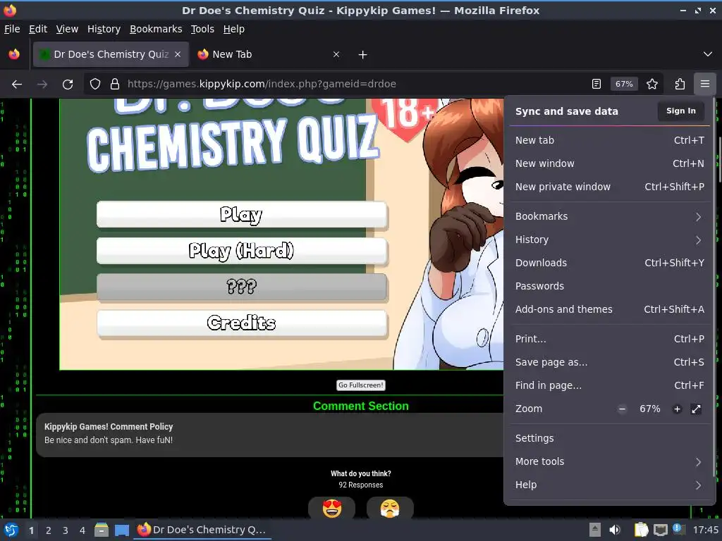Open the extensions puzzle icon
This screenshot has width=722, height=541.
coord(680,85)
